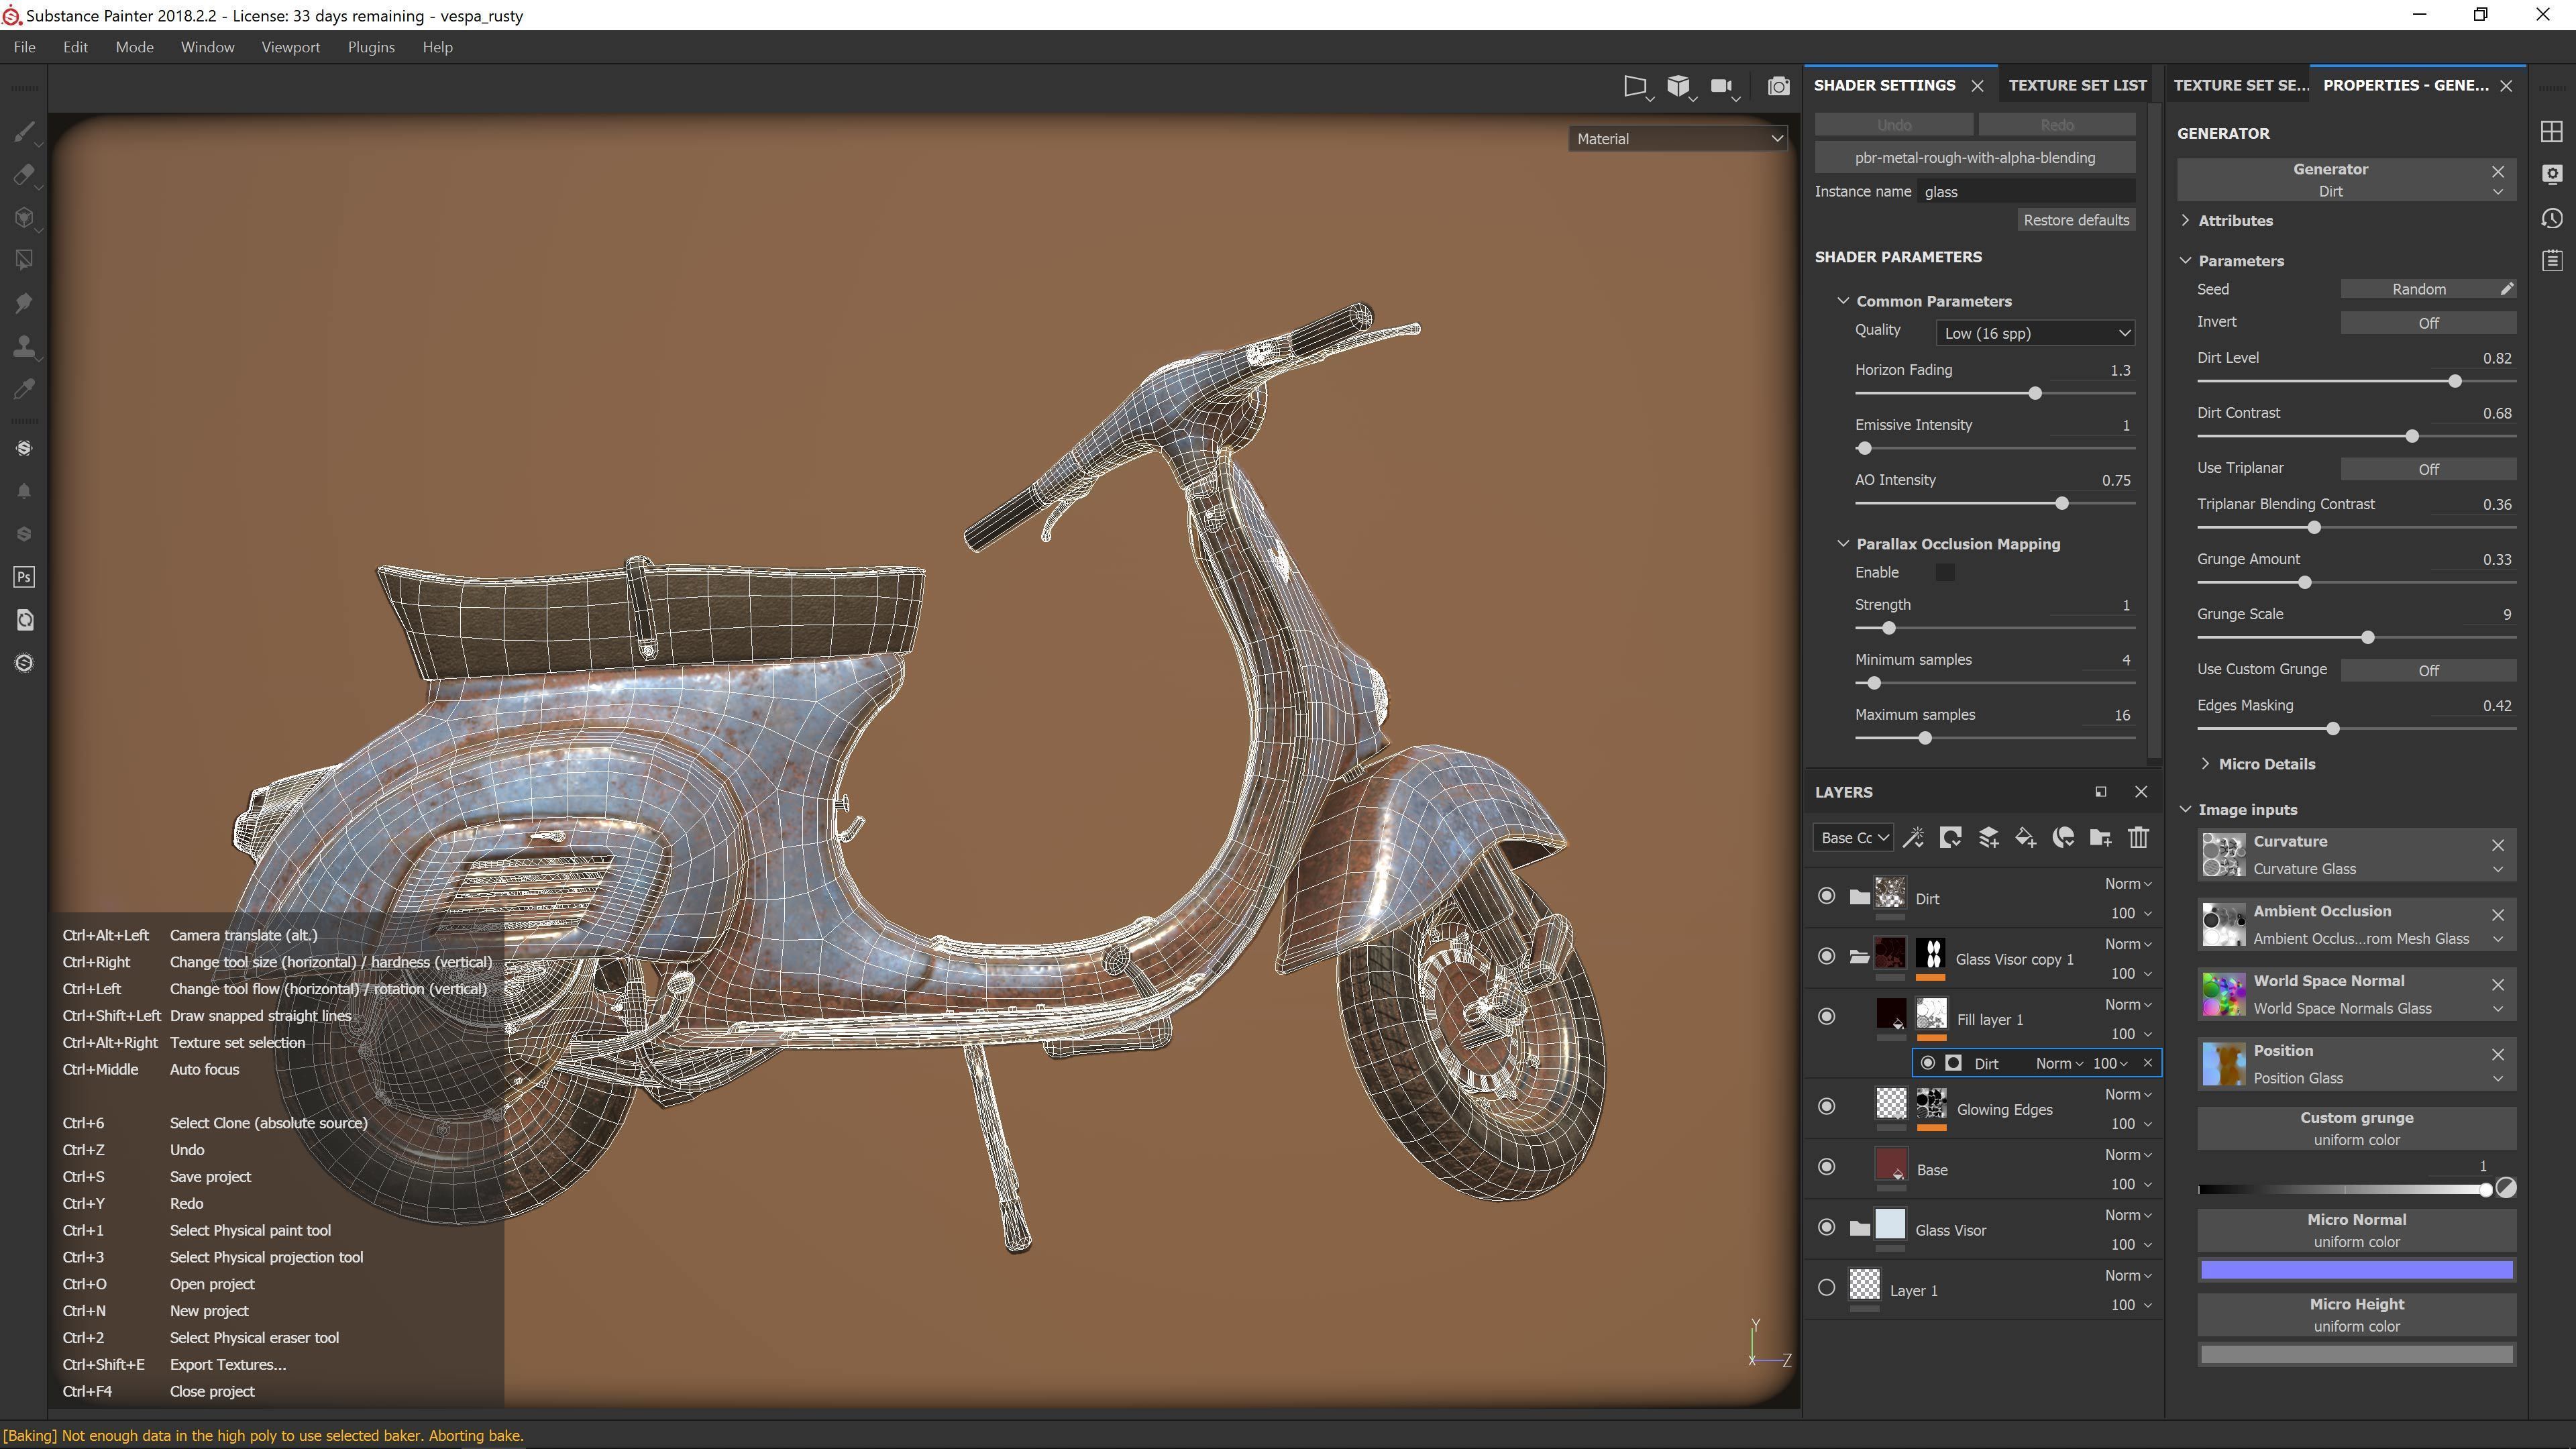This screenshot has width=2576, height=1449.
Task: Select the Polygon Fill tool
Action: [x=24, y=260]
